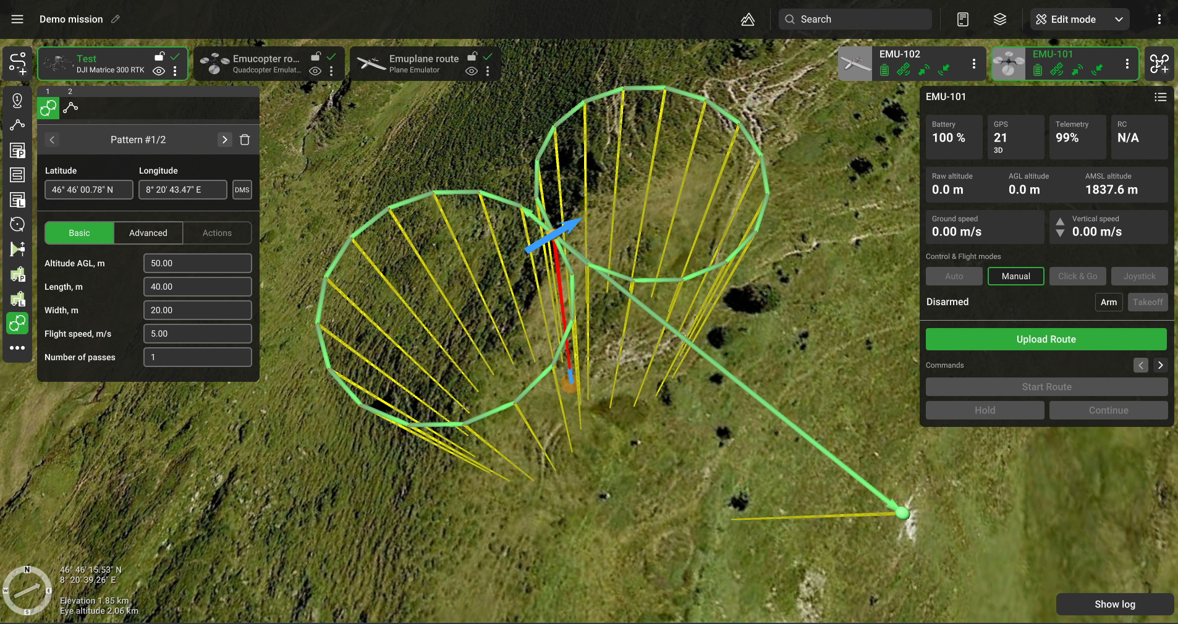Open the compass at bottom left
Viewport: 1178px width, 624px height.
(27, 591)
